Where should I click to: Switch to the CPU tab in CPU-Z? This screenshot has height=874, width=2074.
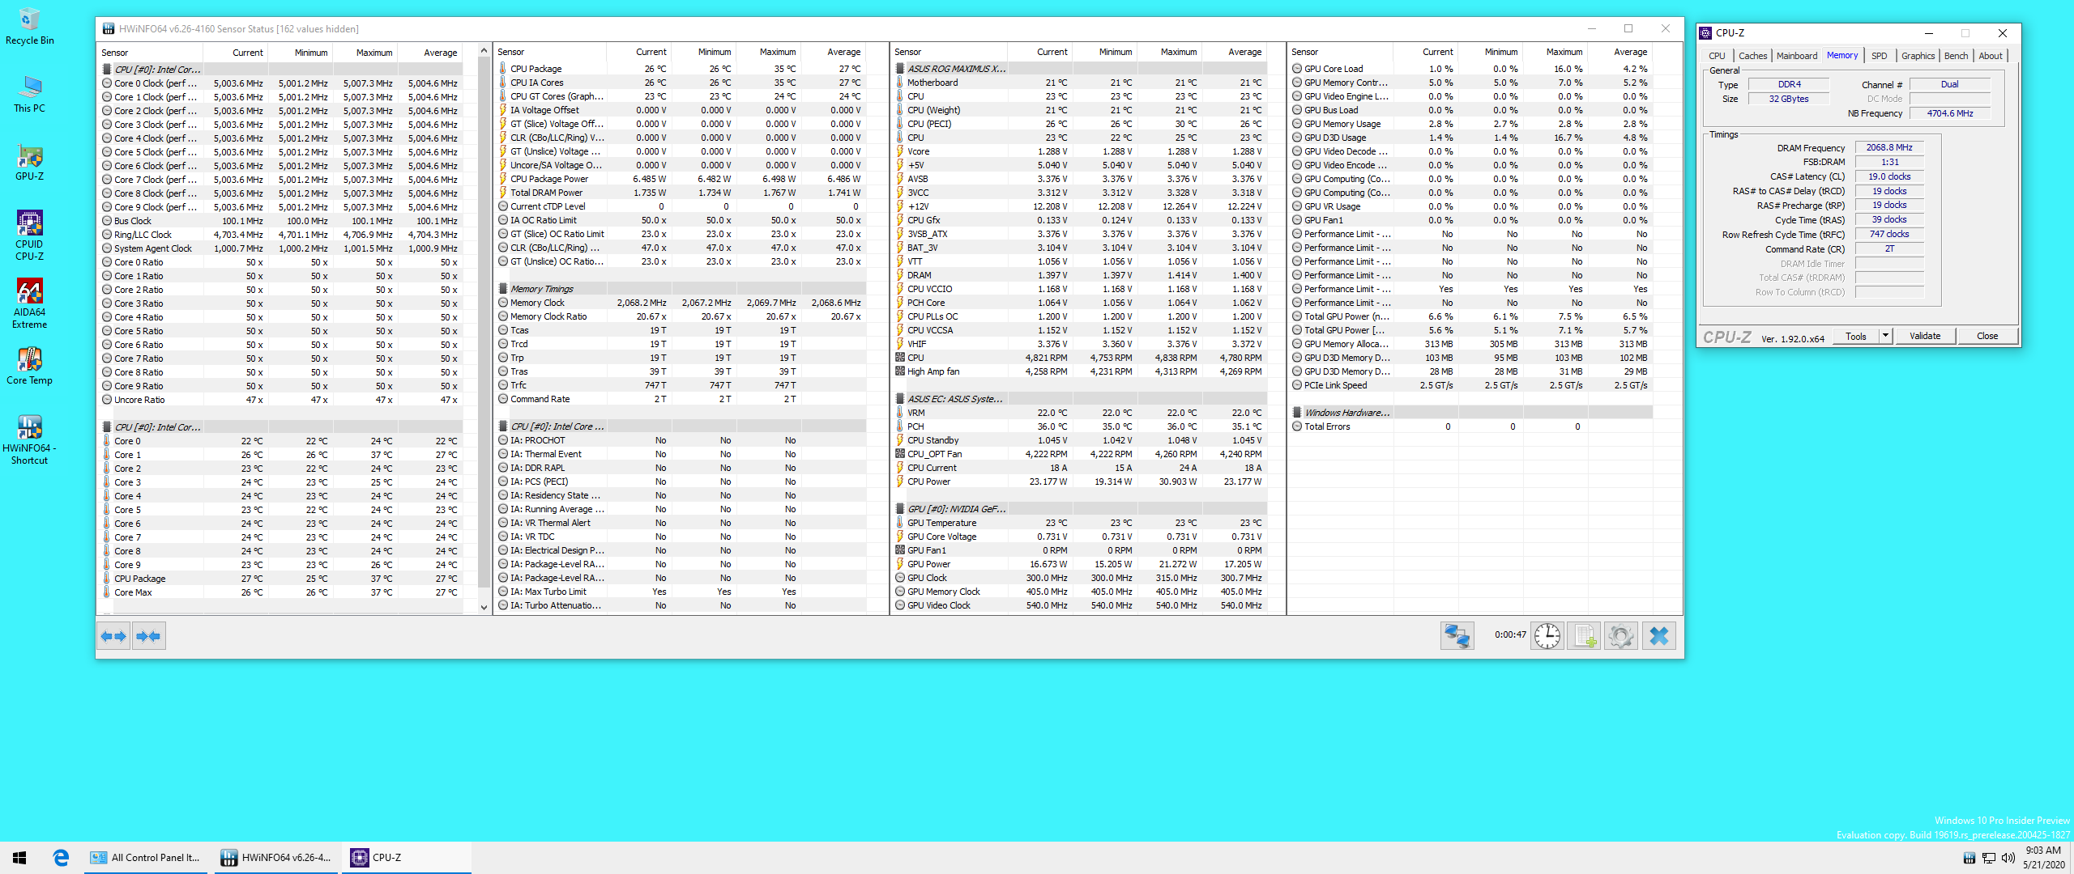coord(1717,56)
